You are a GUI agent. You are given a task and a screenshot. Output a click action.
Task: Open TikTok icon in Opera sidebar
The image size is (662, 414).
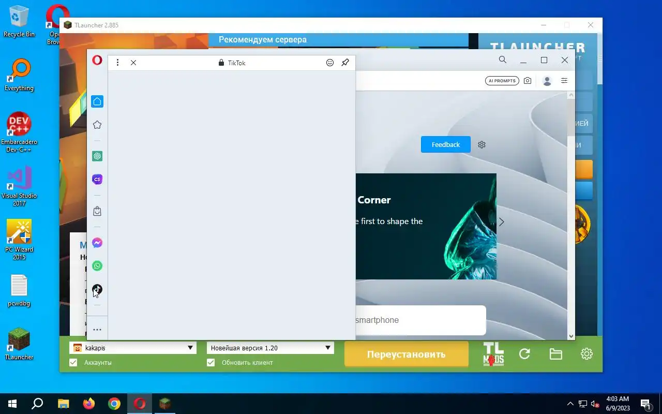97,289
